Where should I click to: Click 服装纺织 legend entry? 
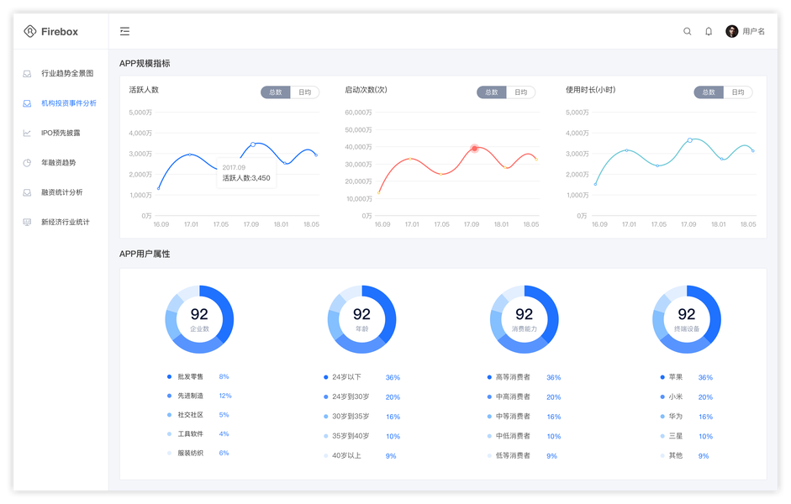(x=198, y=453)
